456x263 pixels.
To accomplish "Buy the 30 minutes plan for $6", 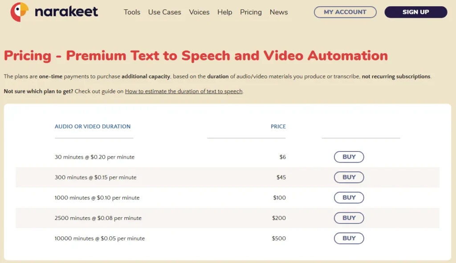I will (x=349, y=157).
